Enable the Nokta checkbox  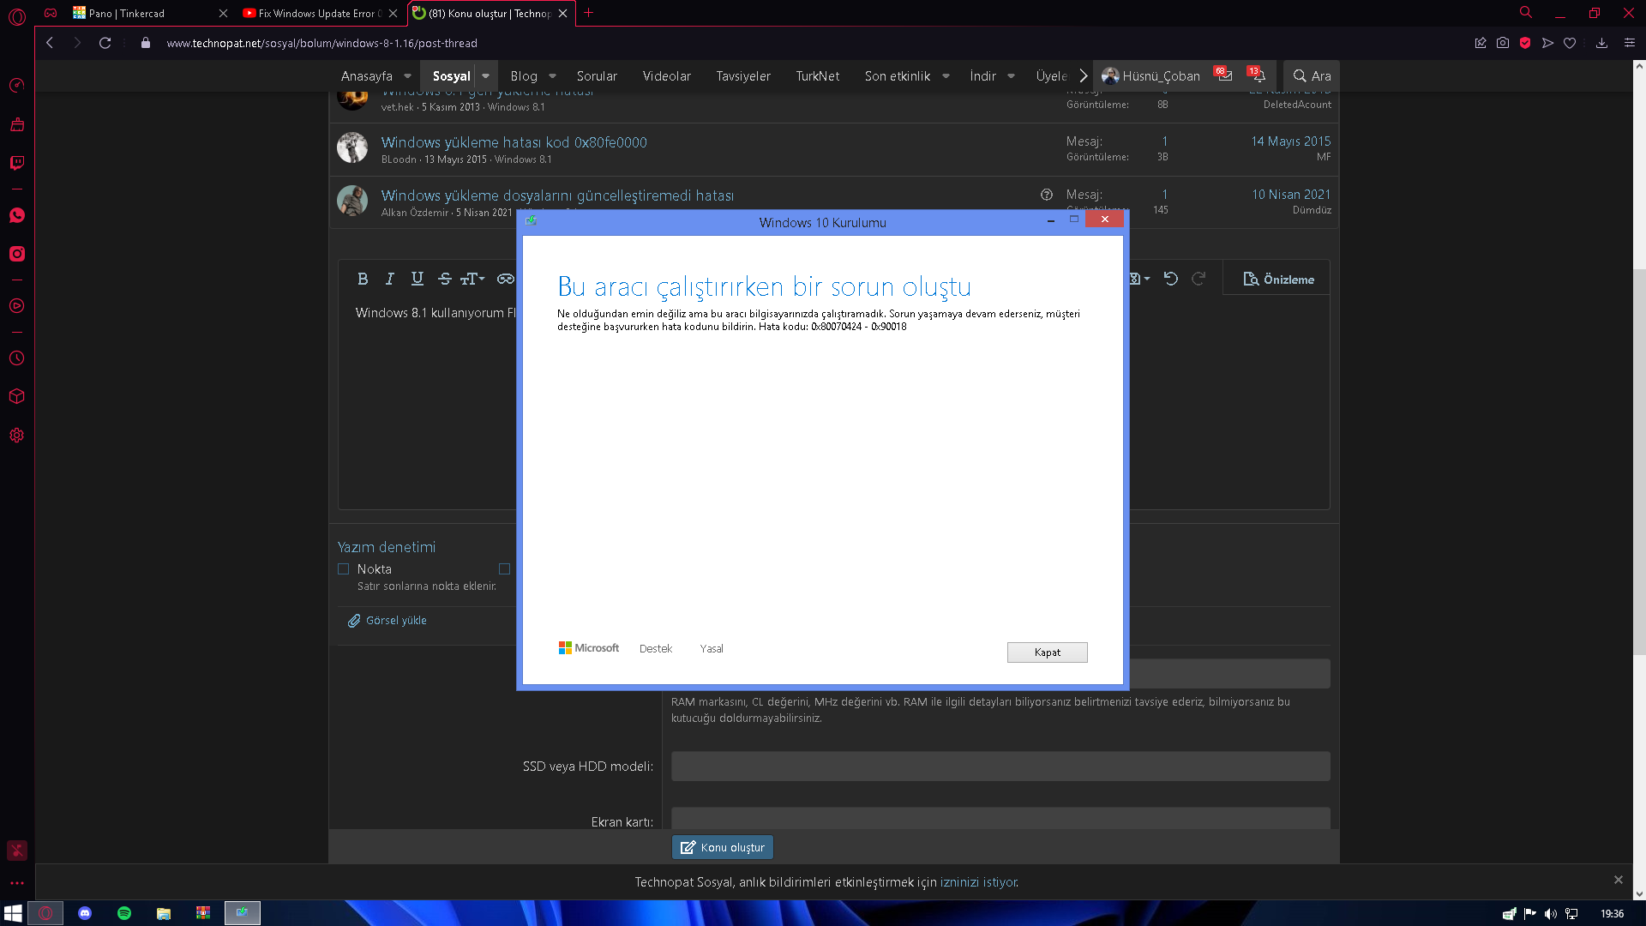click(344, 569)
